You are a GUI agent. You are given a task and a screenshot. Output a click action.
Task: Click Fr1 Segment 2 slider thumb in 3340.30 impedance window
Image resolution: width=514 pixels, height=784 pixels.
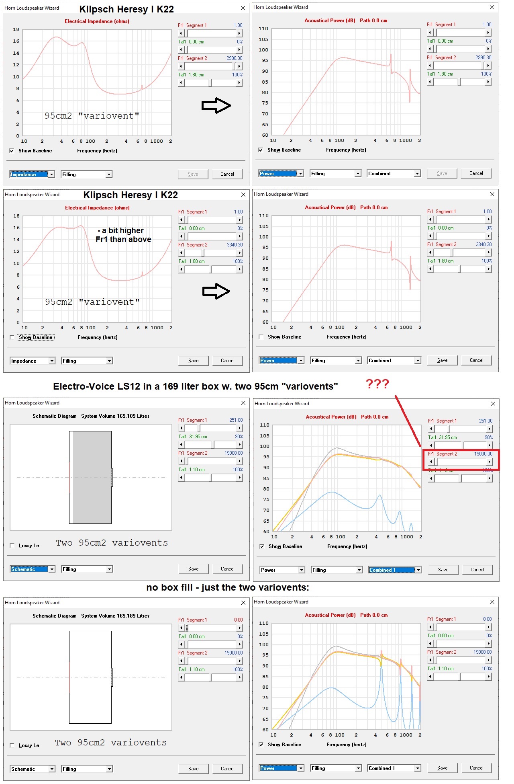203,253
